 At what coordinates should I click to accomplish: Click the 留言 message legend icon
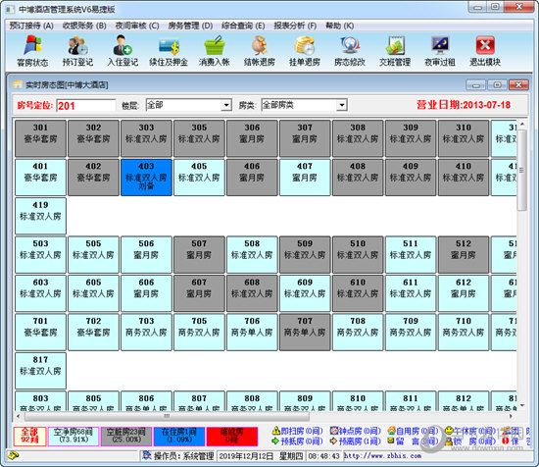coord(391,441)
